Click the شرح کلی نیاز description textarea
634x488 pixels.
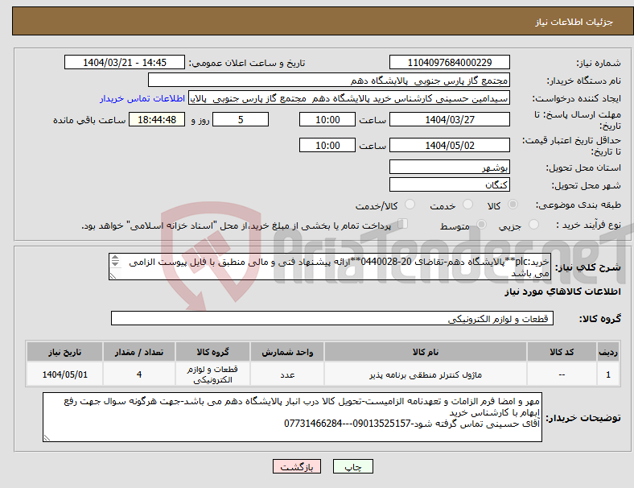pyautogui.click(x=330, y=267)
